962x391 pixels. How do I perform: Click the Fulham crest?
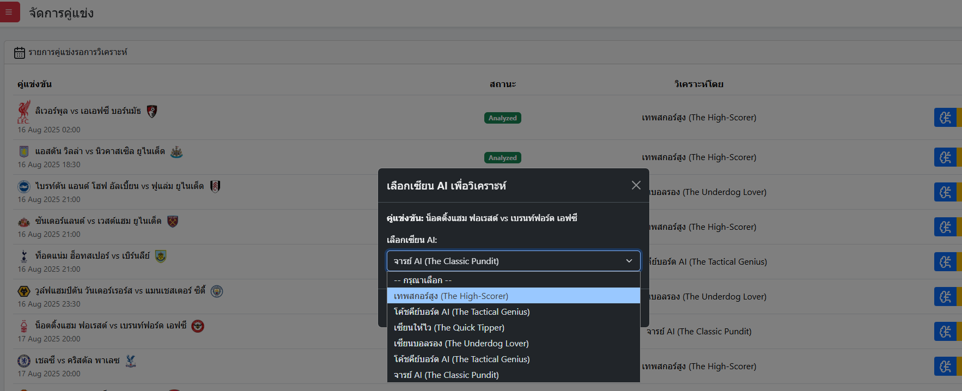(x=215, y=187)
